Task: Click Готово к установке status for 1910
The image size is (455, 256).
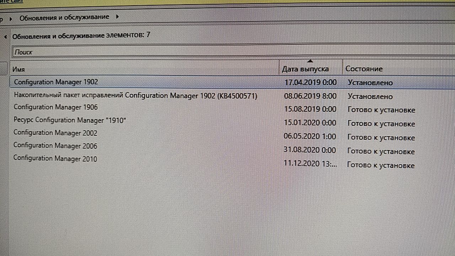Action: pos(381,124)
